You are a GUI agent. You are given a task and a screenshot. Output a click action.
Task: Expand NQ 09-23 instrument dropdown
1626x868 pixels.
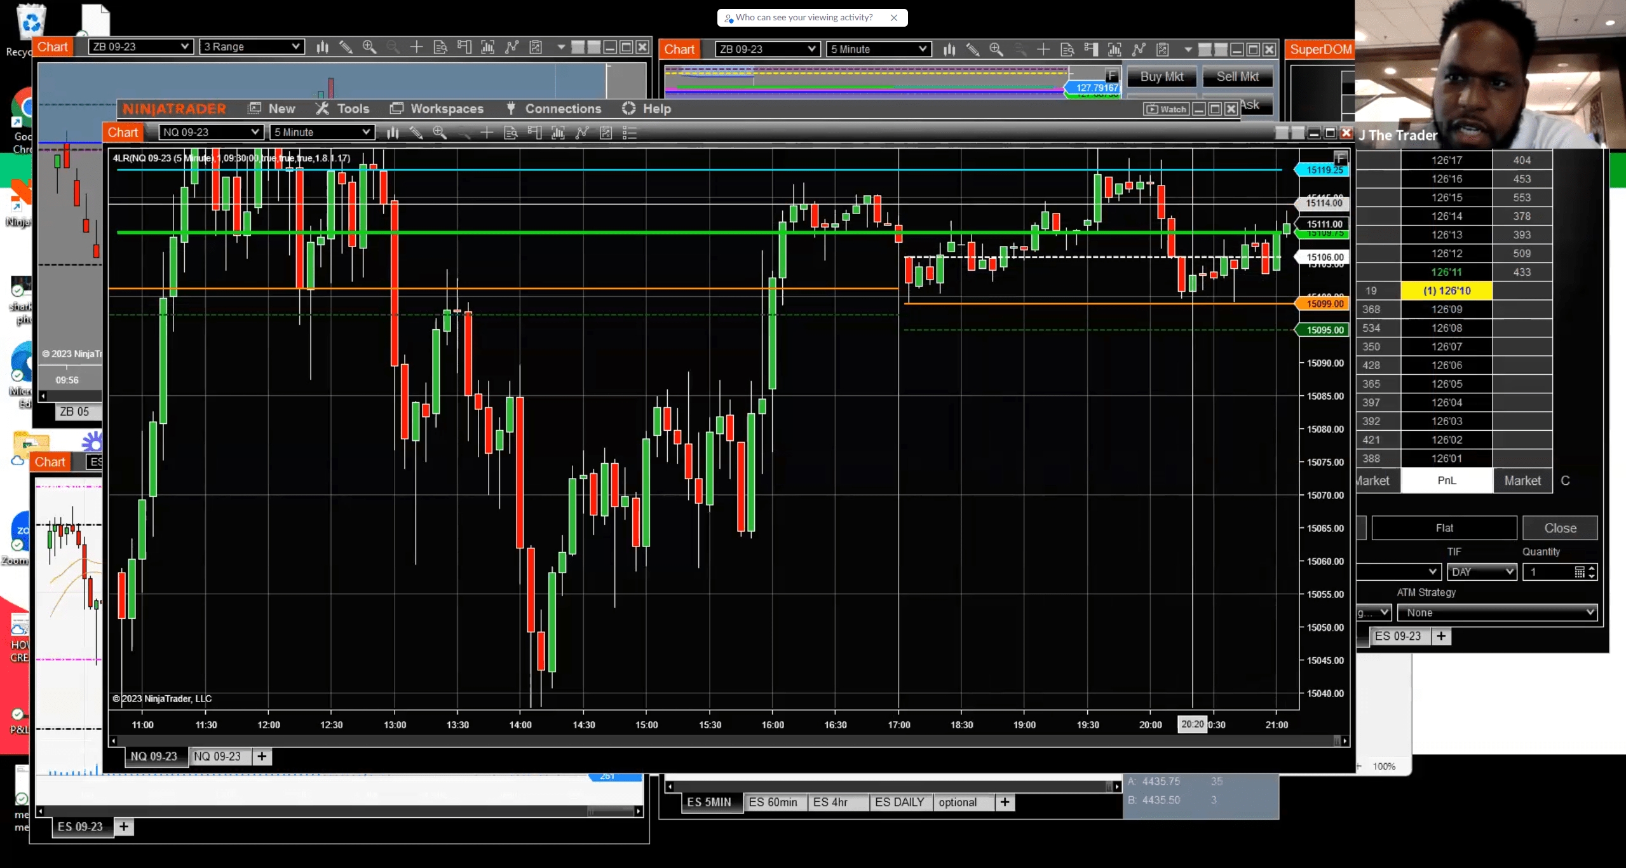(x=211, y=132)
